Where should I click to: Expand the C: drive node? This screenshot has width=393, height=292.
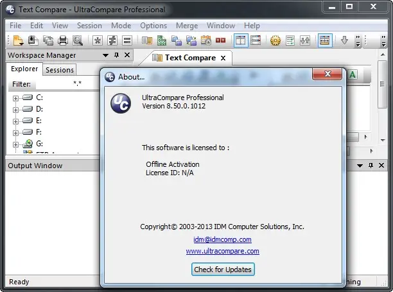[15, 98]
